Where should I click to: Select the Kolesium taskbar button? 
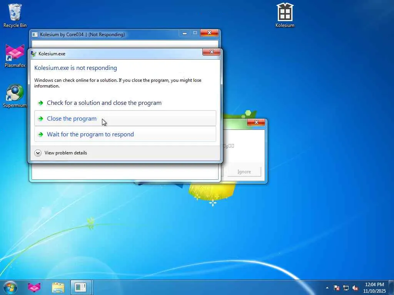81,287
